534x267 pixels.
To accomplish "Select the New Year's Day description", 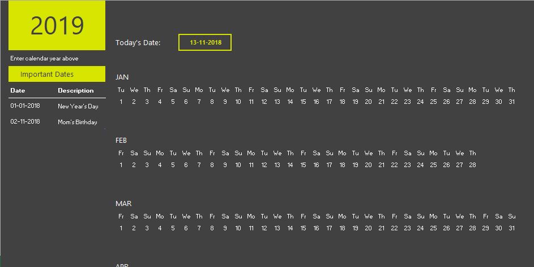I will (78, 106).
